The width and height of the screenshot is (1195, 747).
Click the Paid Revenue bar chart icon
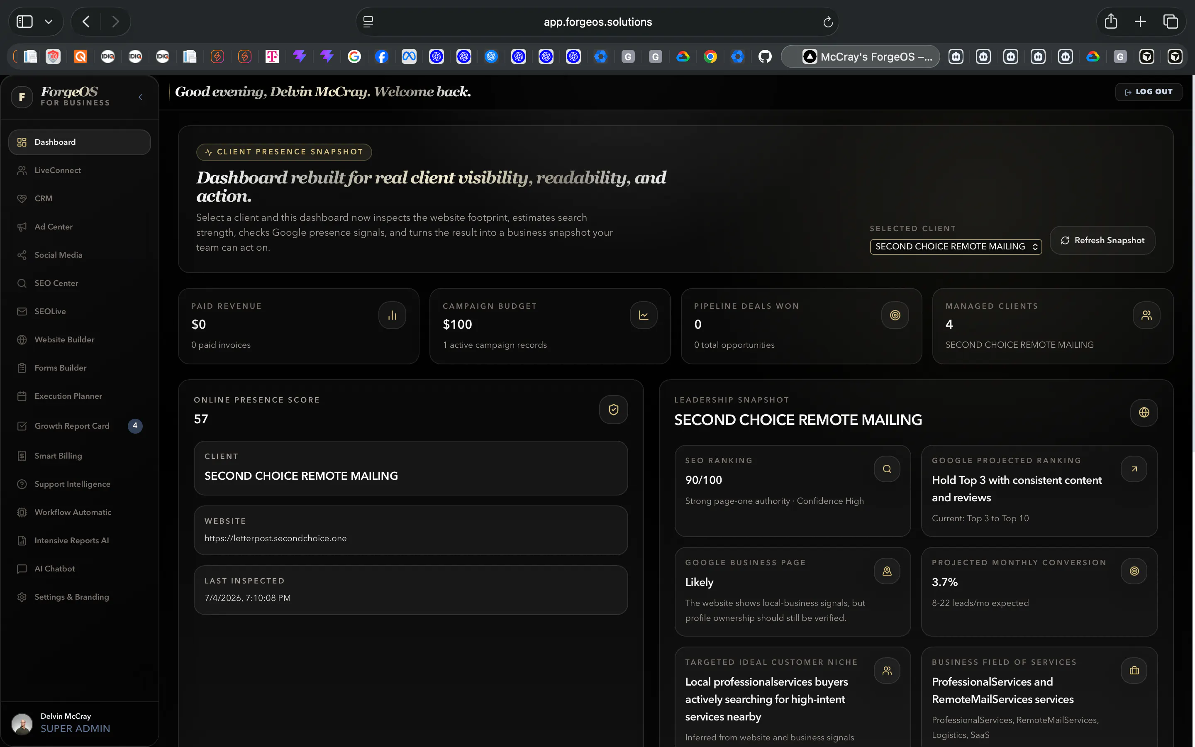click(x=392, y=315)
